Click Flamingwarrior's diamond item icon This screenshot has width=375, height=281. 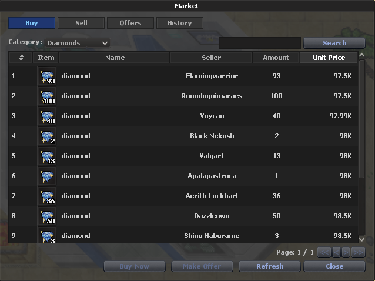click(46, 76)
